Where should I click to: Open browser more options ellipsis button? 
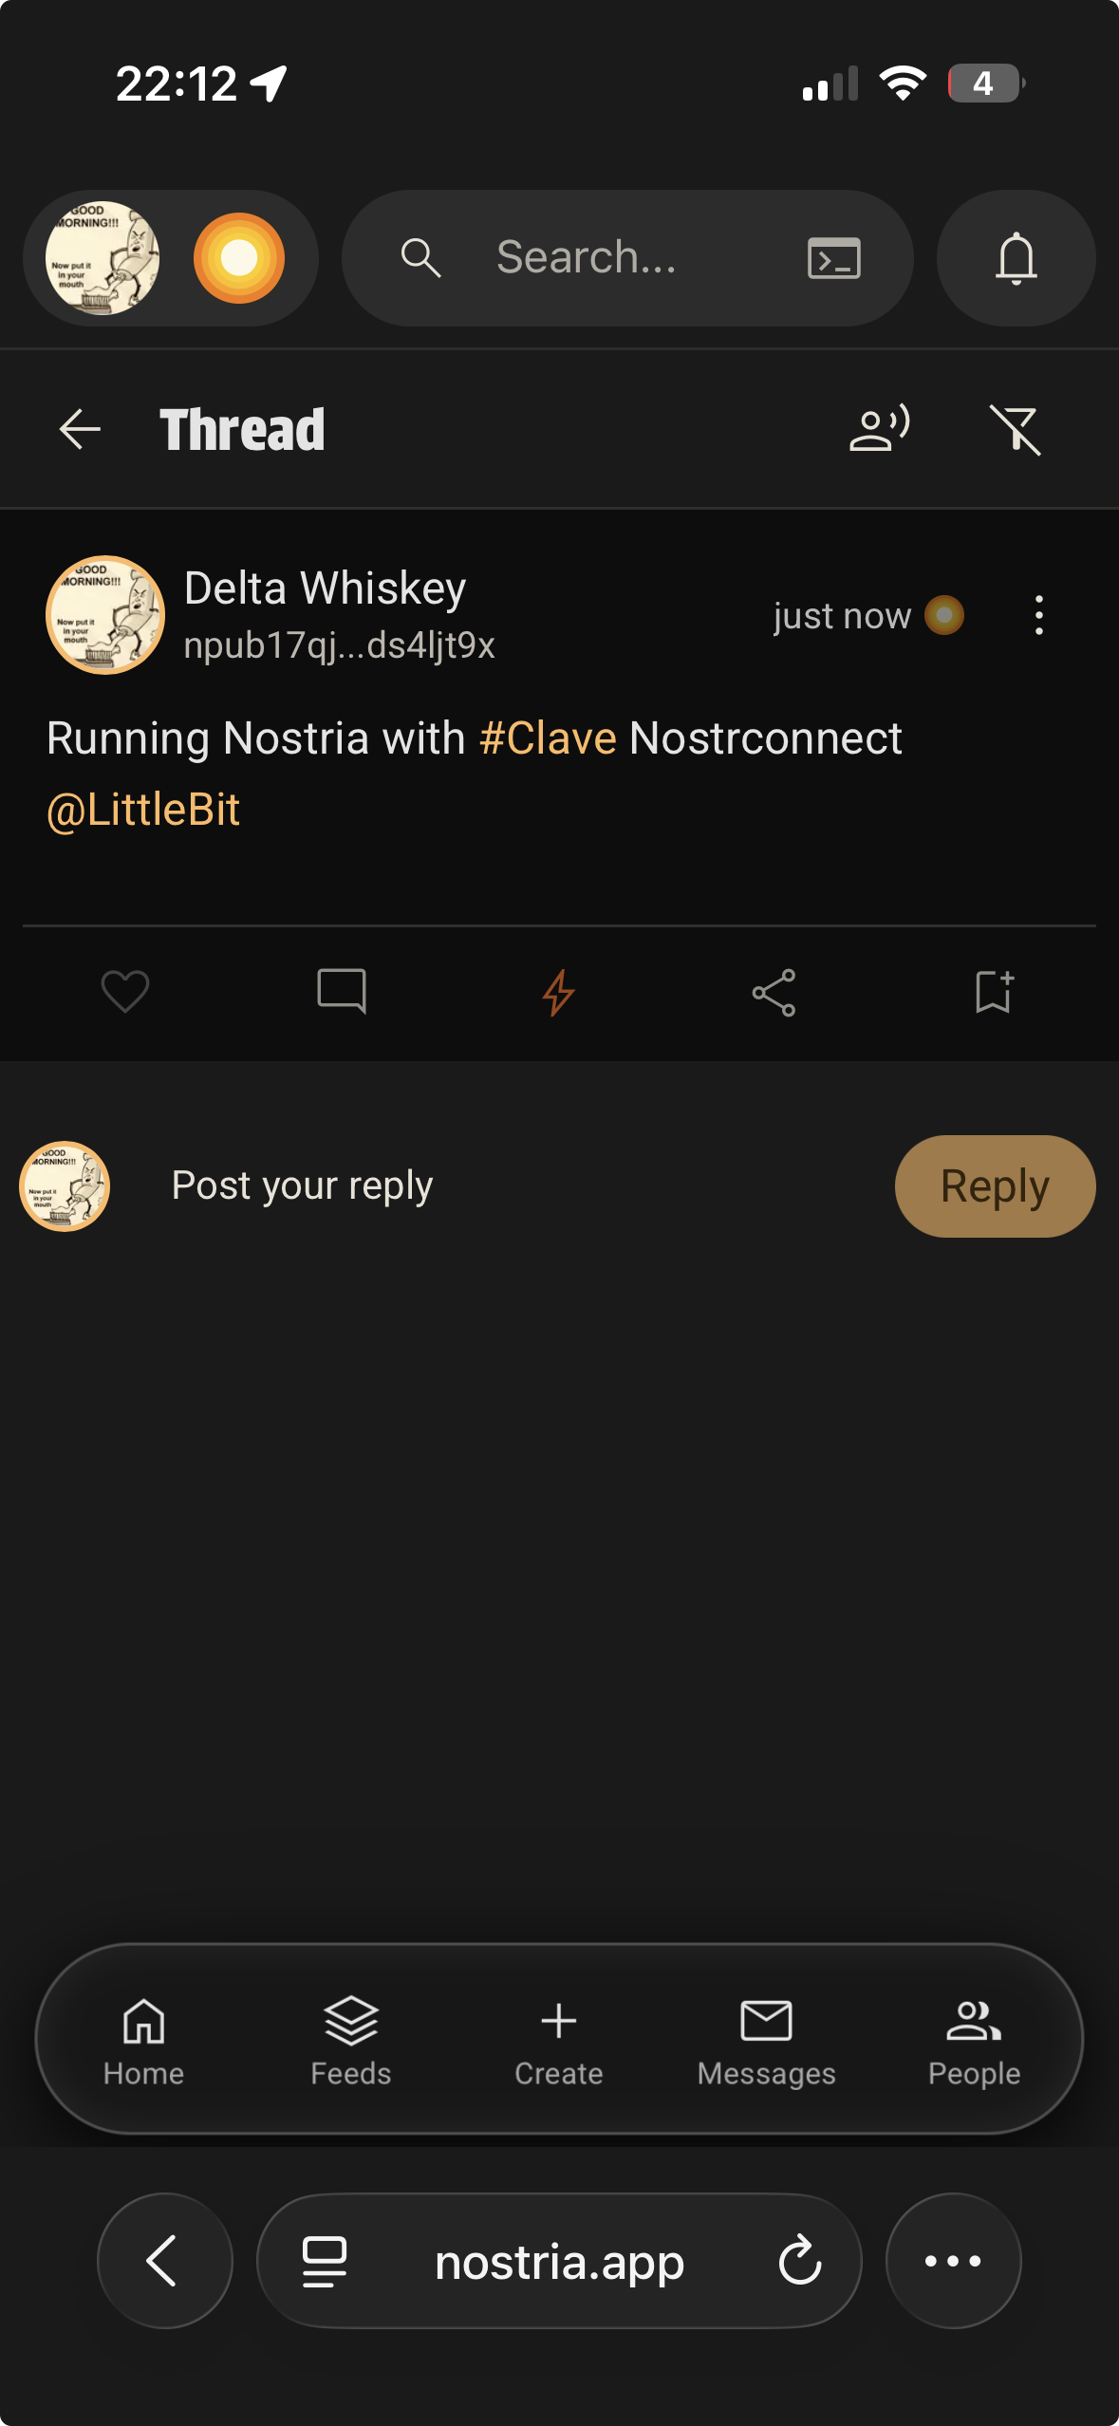pyautogui.click(x=953, y=2261)
